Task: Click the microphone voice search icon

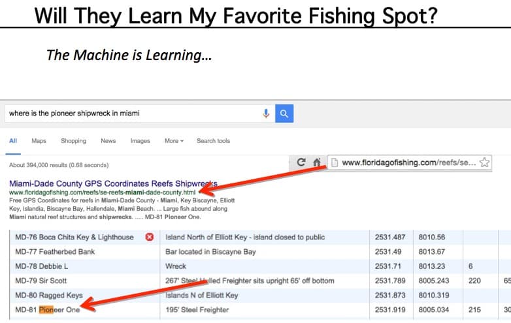Action: click(x=266, y=114)
